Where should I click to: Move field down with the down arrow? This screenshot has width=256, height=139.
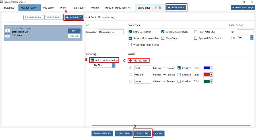(8, 36)
